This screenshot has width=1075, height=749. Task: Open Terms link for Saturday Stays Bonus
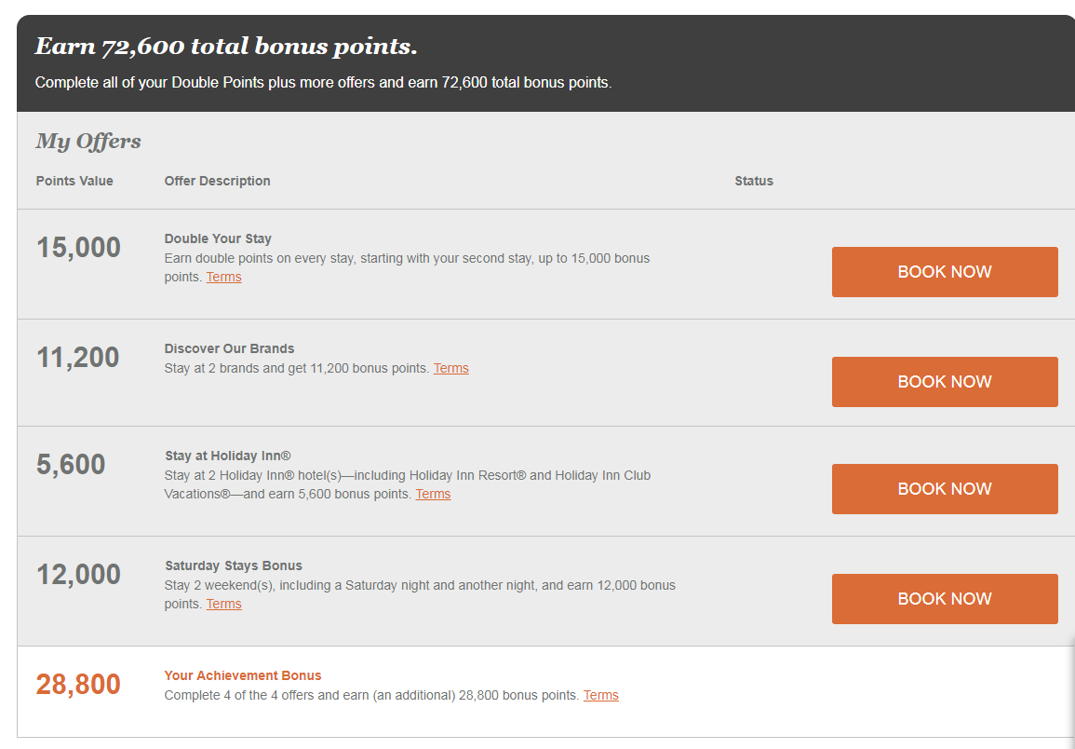click(x=223, y=604)
